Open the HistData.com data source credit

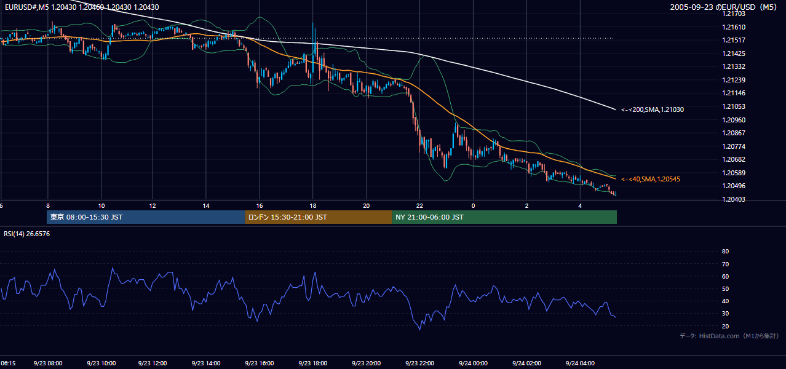click(729, 336)
